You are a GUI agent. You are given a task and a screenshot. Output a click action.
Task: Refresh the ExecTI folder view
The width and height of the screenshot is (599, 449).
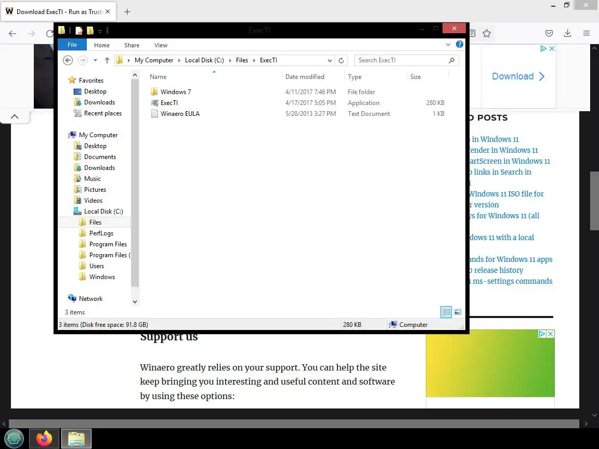click(341, 60)
